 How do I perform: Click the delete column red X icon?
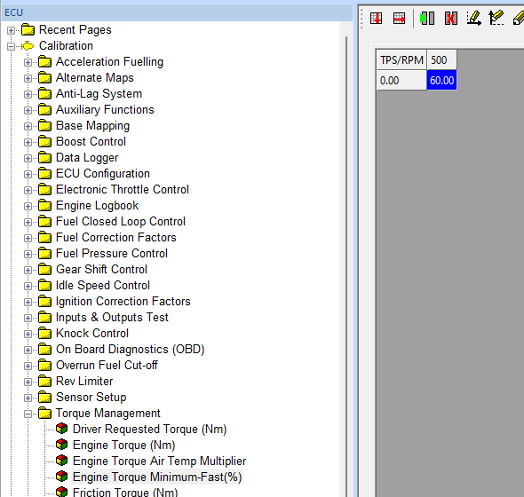click(x=451, y=18)
